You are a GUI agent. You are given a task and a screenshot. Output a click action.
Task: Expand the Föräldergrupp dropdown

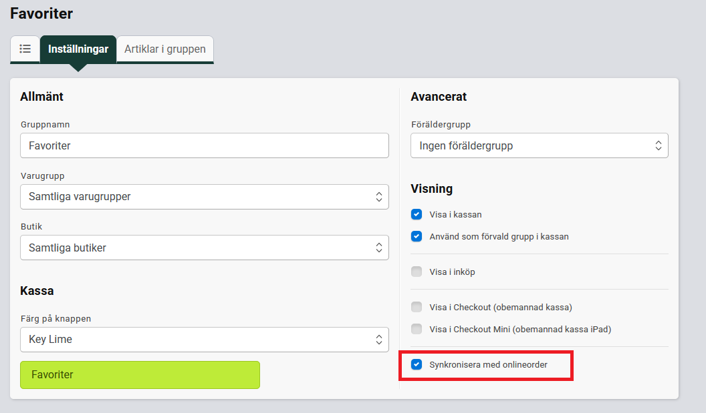539,145
